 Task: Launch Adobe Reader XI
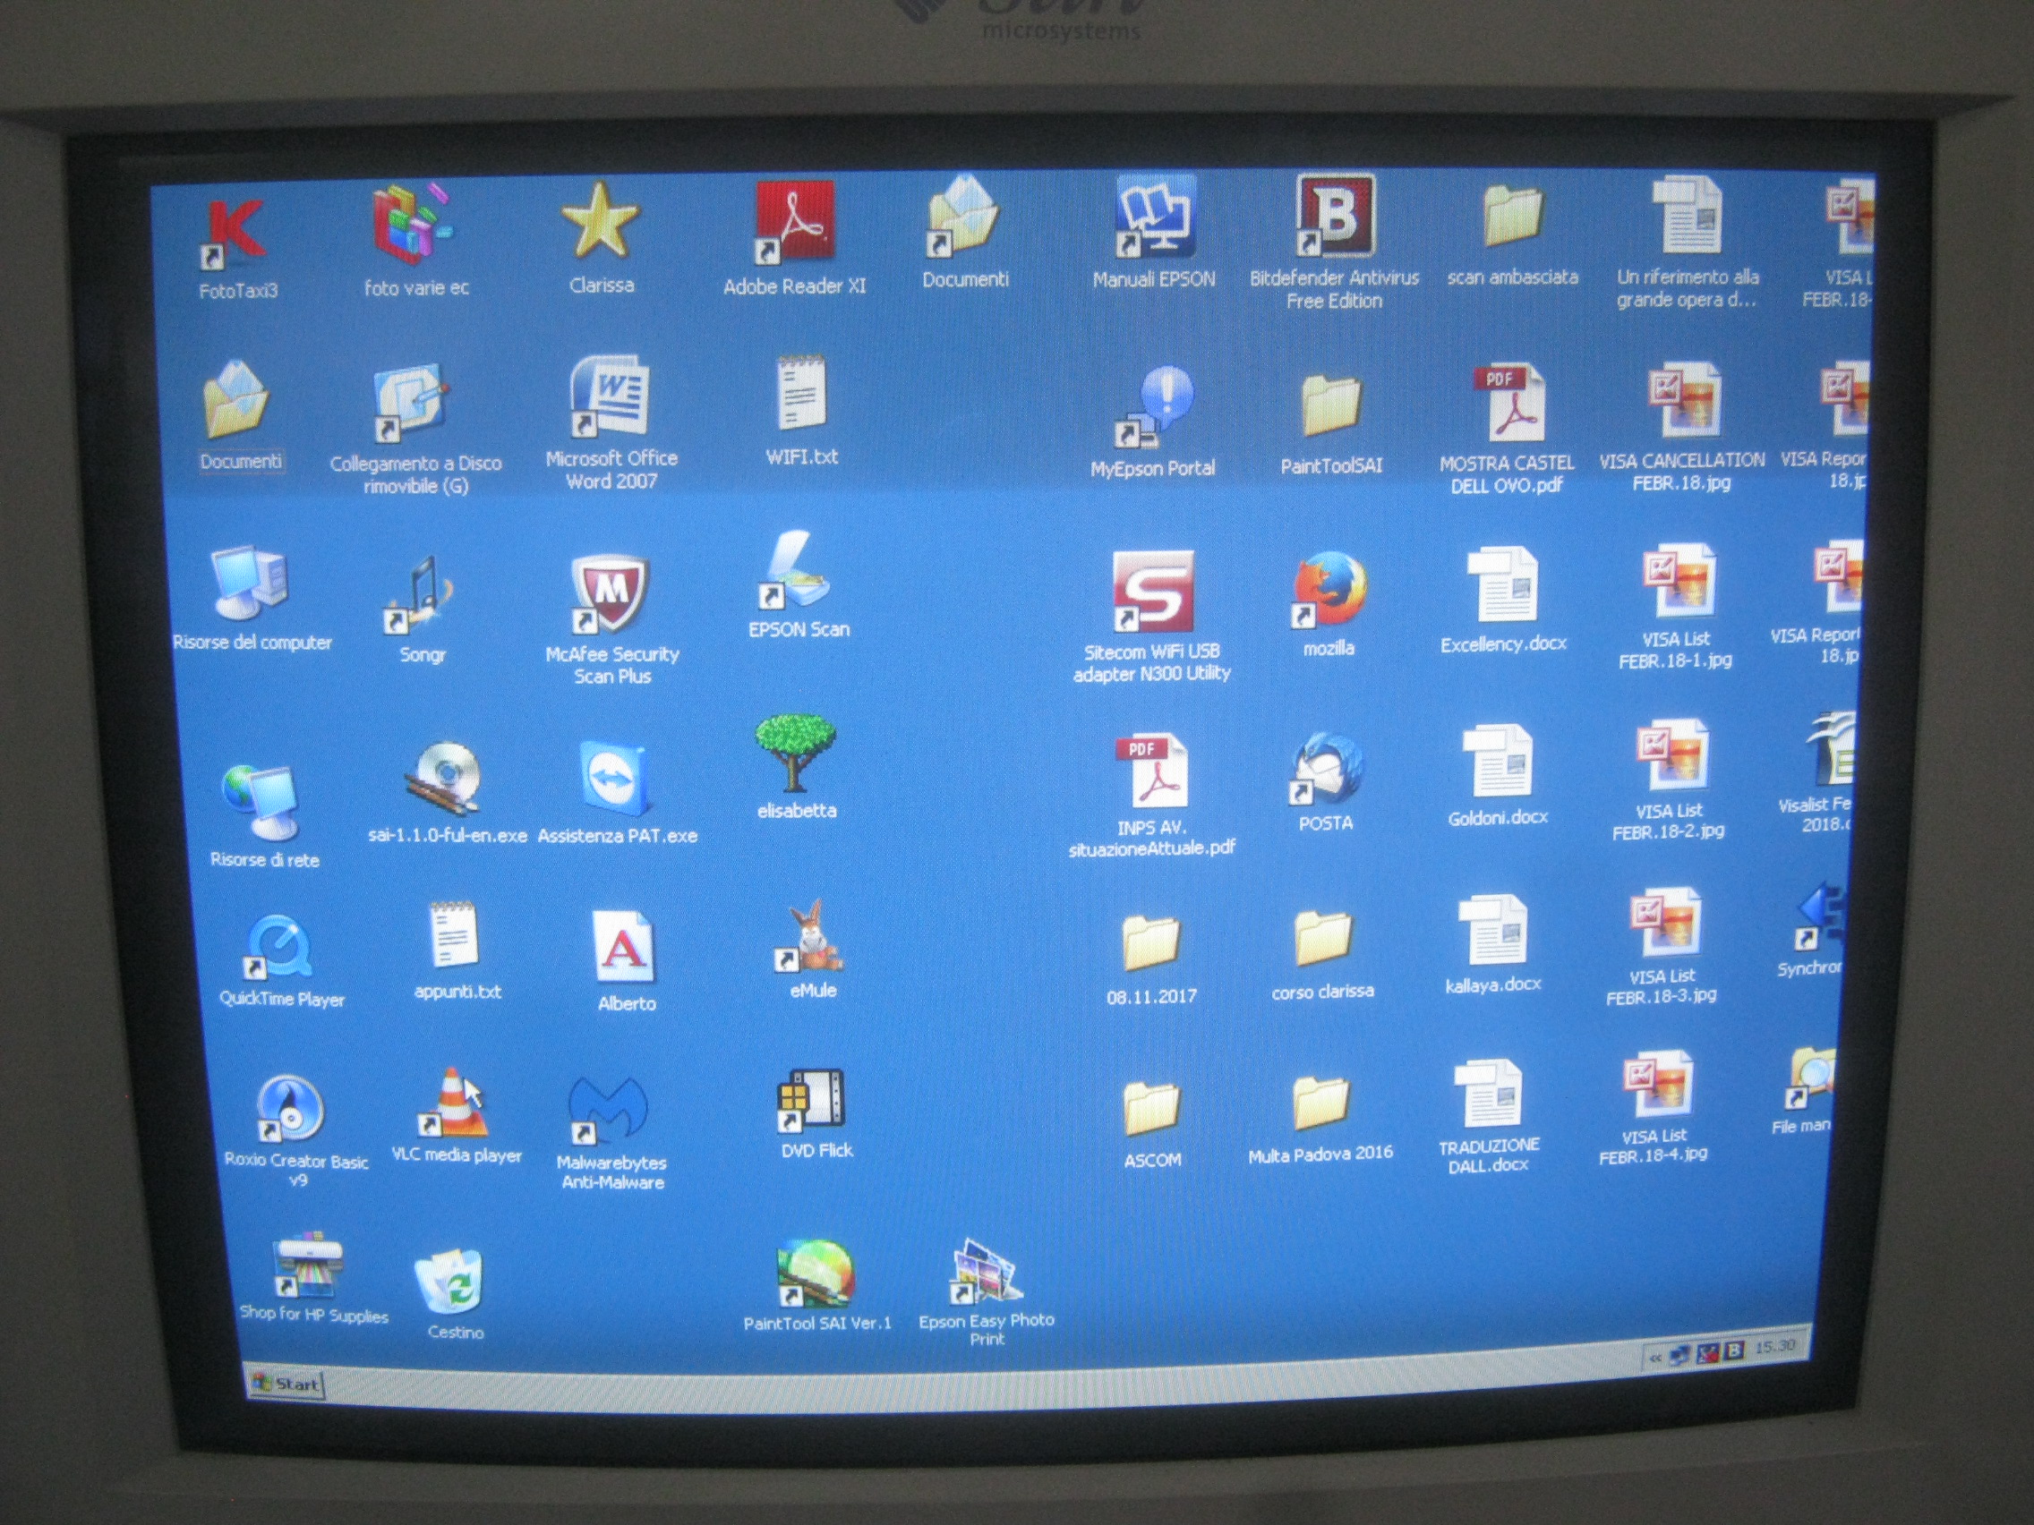click(x=793, y=223)
